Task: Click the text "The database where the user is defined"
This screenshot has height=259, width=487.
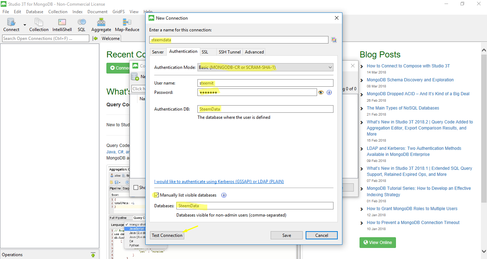Action: tap(234, 117)
